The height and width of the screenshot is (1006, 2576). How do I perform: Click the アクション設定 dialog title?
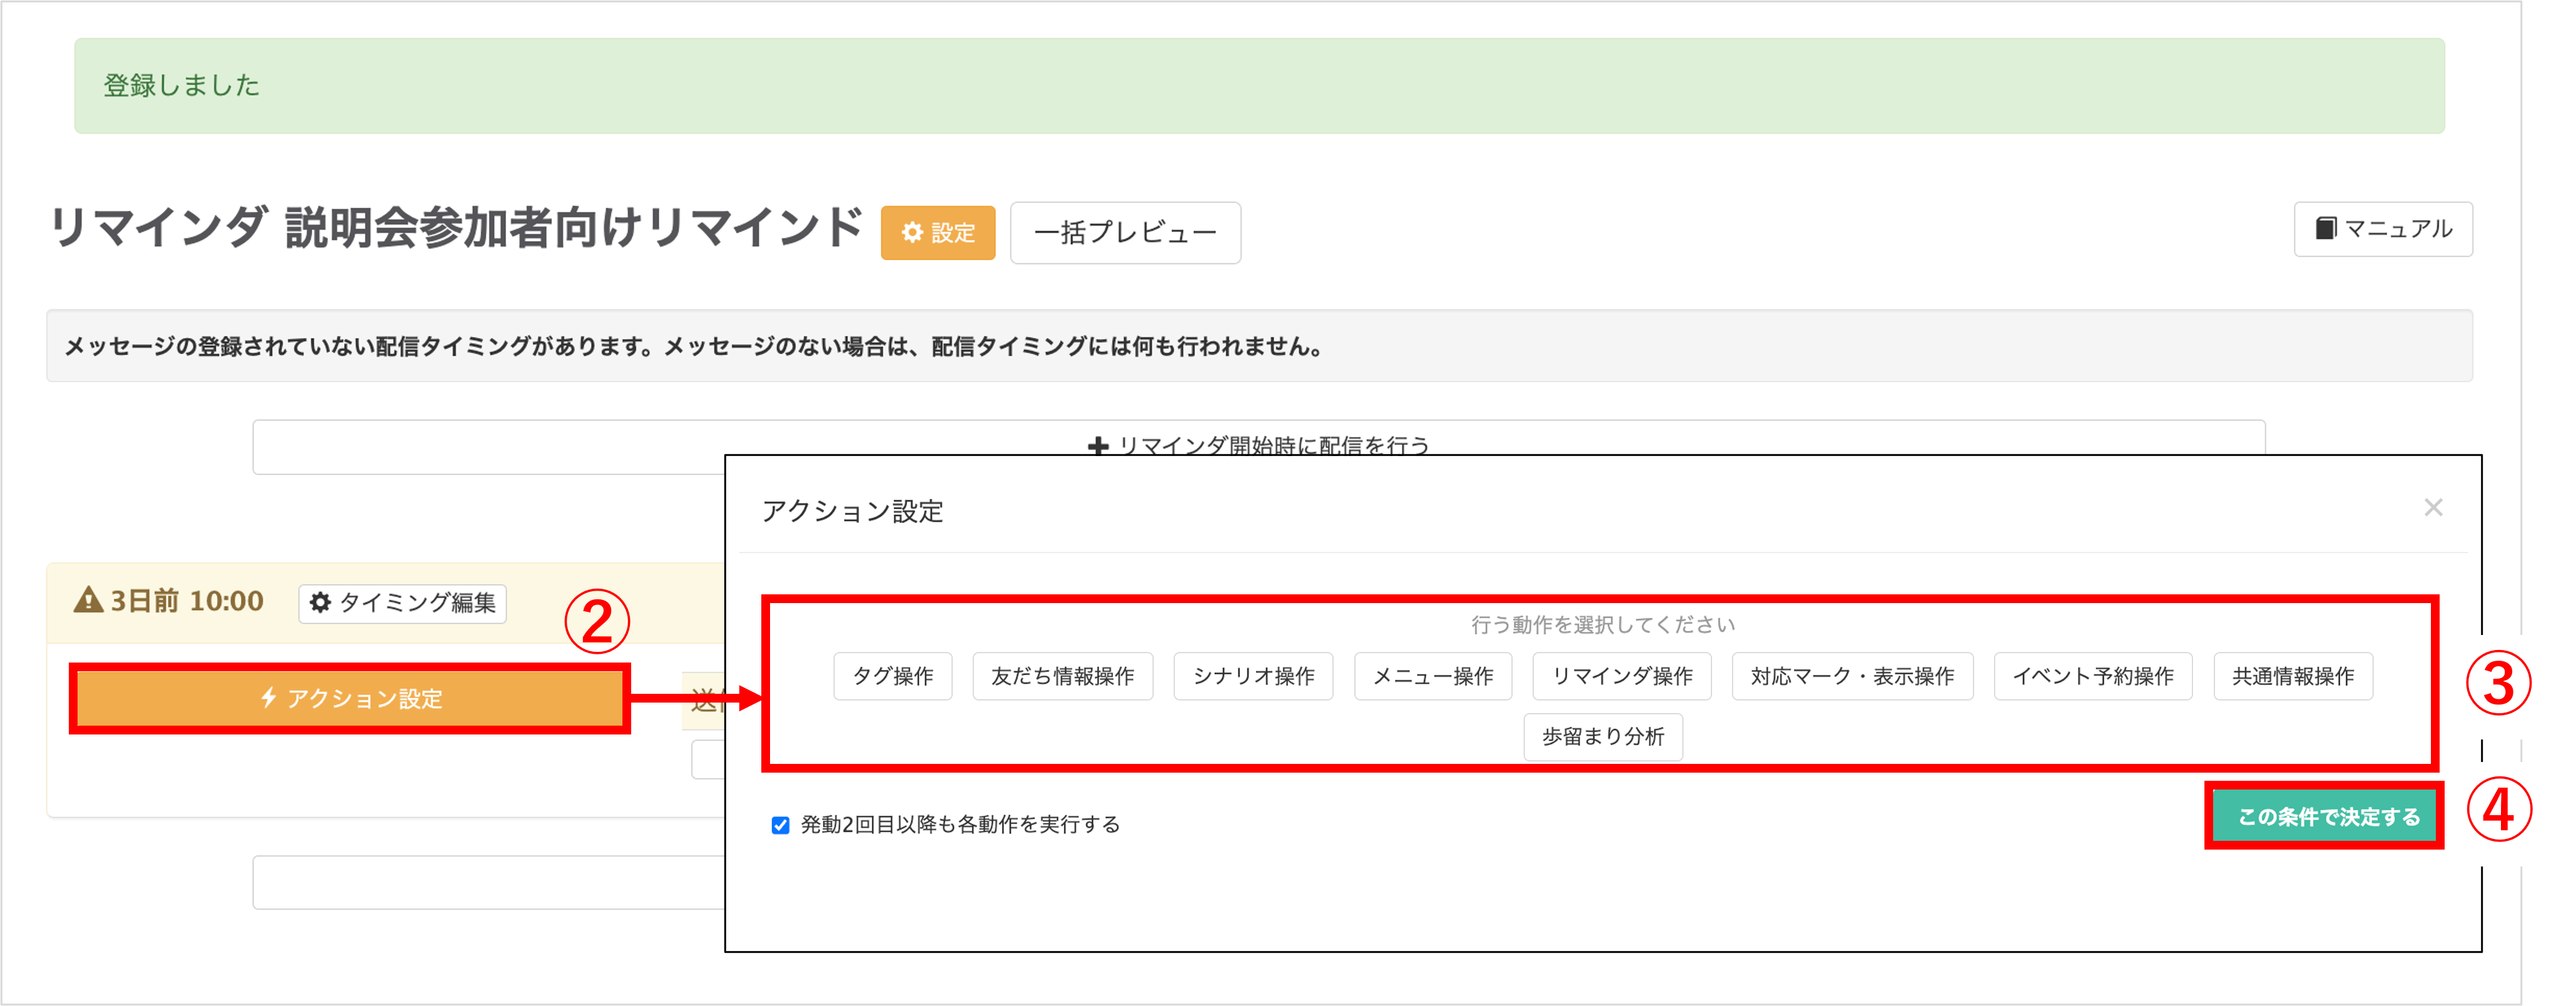[x=853, y=511]
